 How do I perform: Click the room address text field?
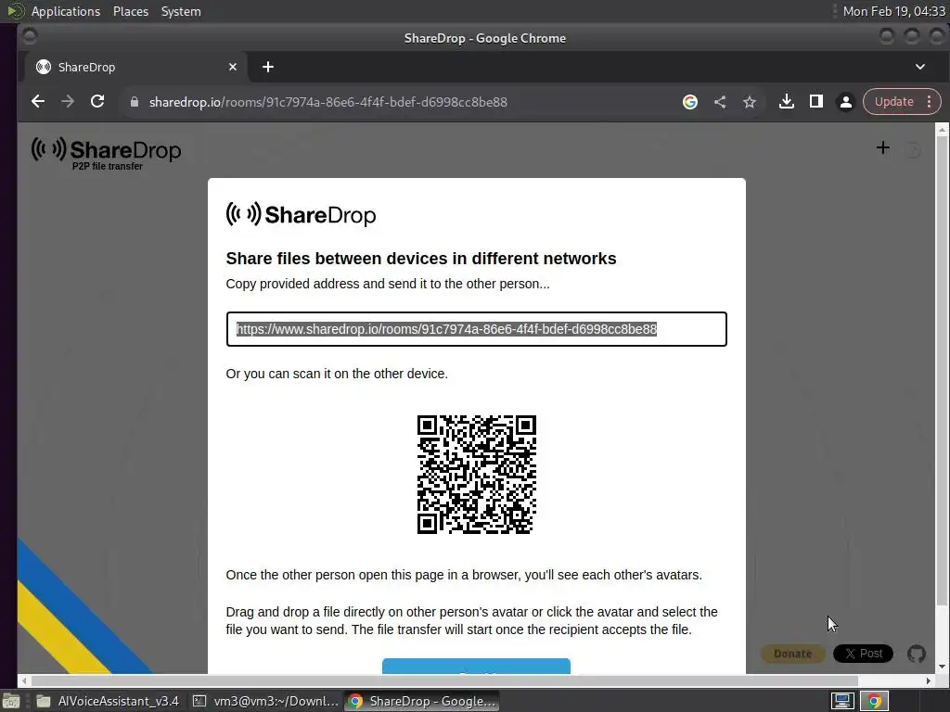pos(476,329)
